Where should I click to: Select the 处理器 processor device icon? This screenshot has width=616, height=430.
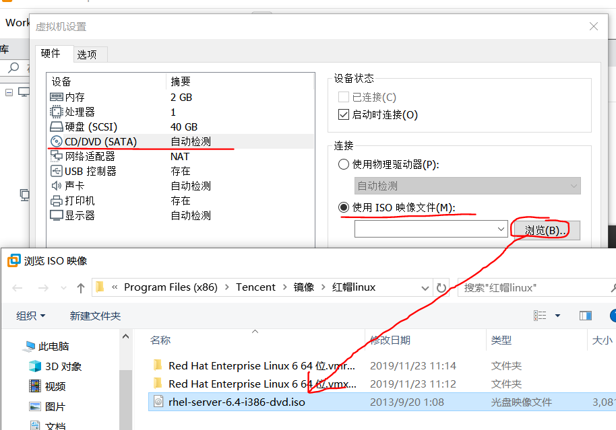pos(56,112)
